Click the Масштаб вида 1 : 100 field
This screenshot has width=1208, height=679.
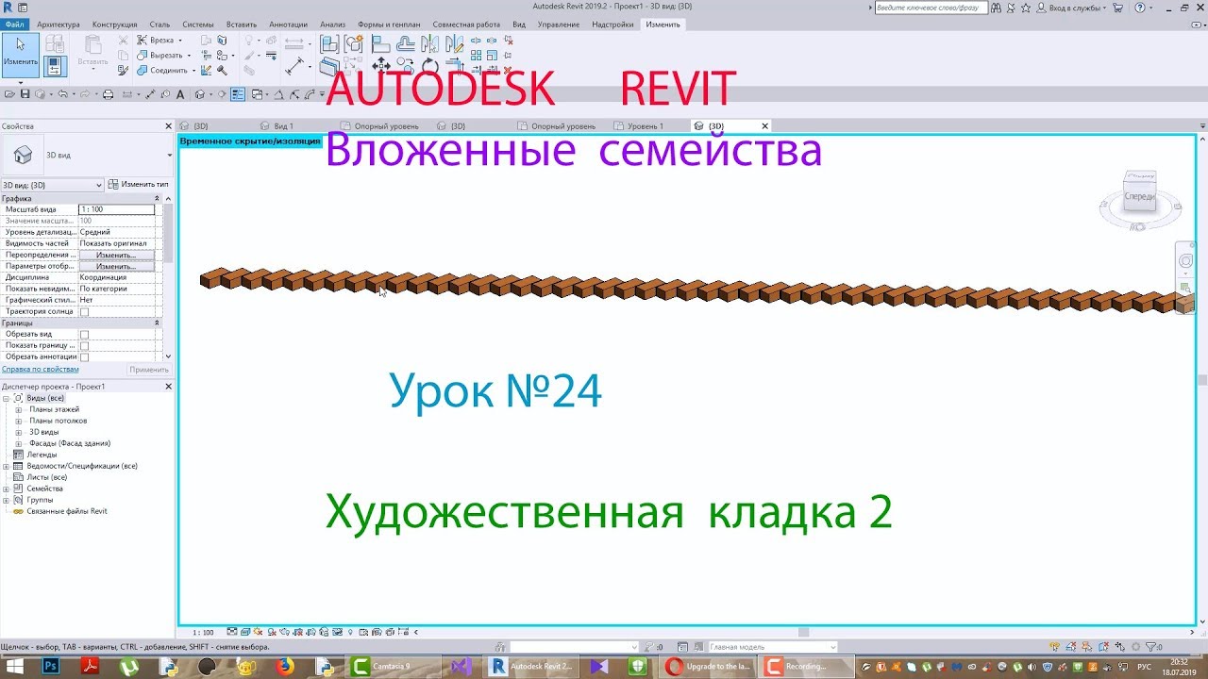click(x=116, y=209)
